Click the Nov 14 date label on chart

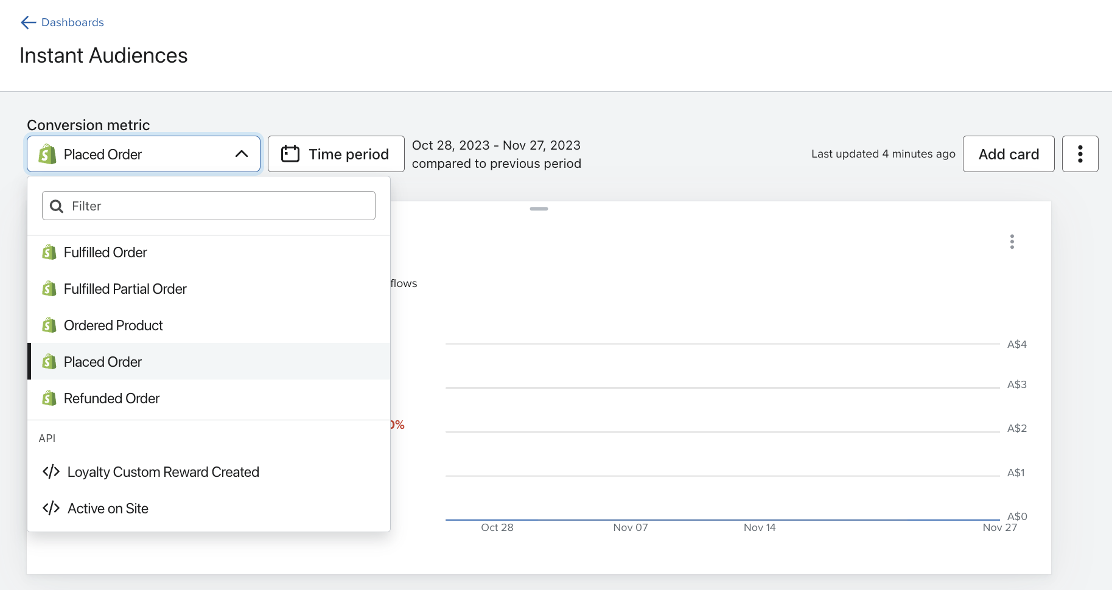pyautogui.click(x=760, y=527)
